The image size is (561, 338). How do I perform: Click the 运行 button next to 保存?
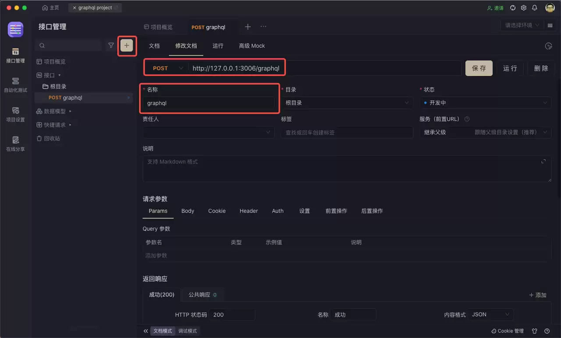tap(510, 68)
